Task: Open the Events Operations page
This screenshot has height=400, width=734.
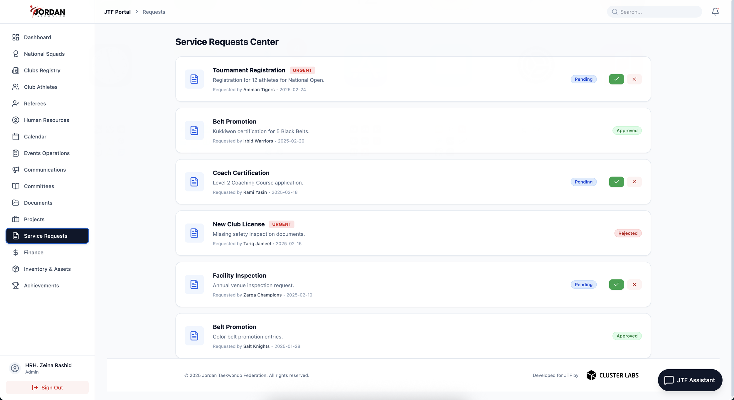Action: 47,153
